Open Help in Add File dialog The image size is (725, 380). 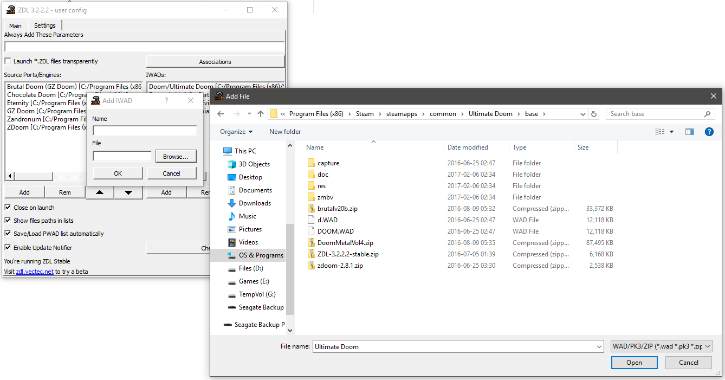click(709, 132)
